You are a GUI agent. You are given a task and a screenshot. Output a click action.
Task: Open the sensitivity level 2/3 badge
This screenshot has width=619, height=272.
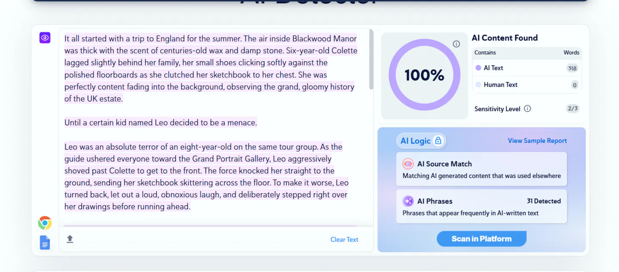[x=573, y=108]
